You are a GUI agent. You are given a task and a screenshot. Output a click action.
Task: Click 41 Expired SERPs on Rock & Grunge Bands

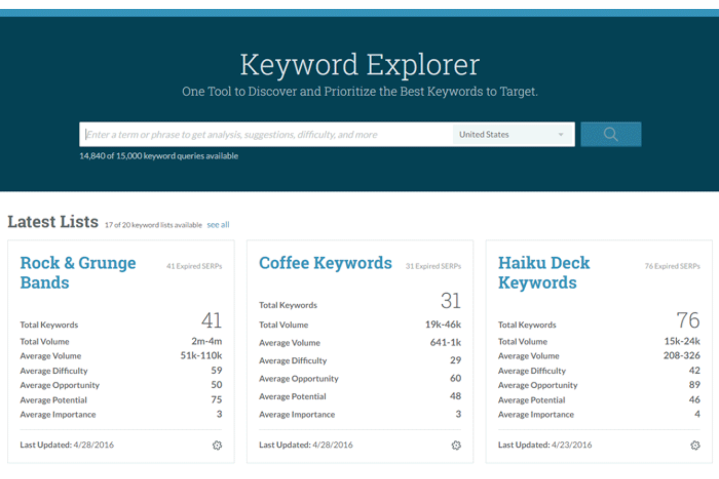[x=194, y=265]
